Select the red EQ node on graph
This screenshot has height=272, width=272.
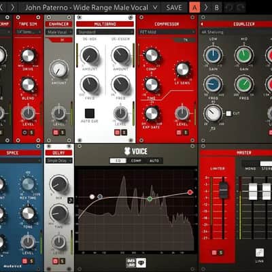point(190,192)
